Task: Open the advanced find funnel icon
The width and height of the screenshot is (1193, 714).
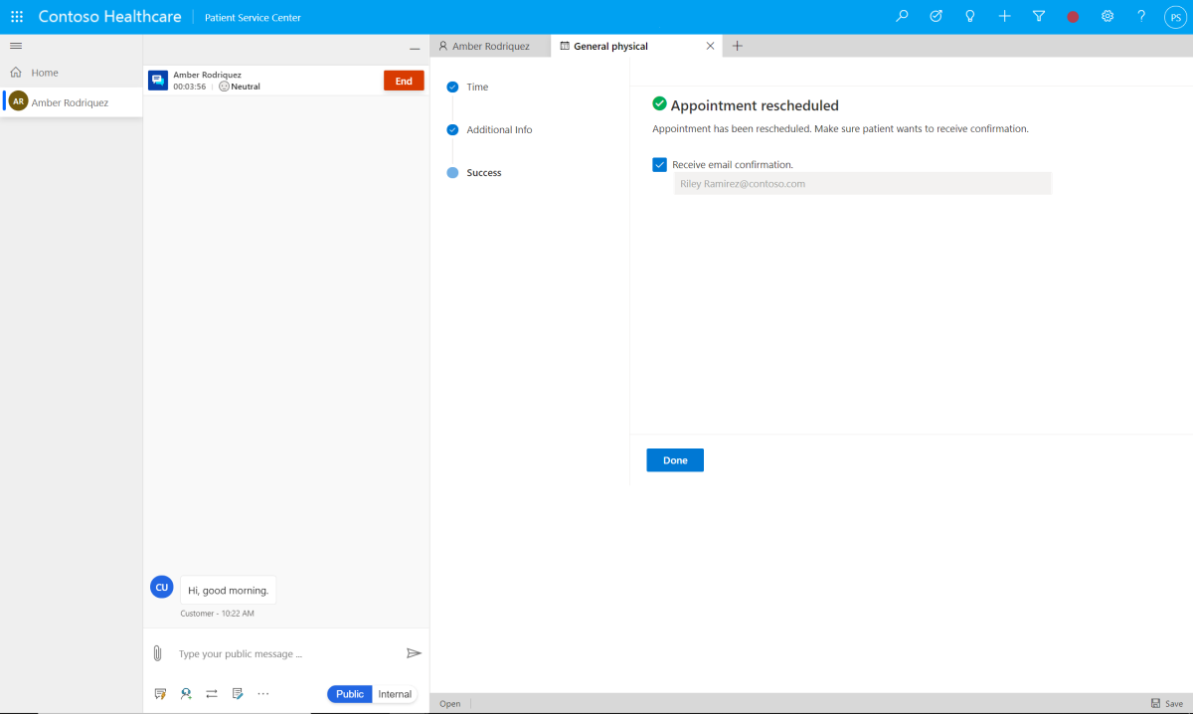Action: click(1039, 17)
